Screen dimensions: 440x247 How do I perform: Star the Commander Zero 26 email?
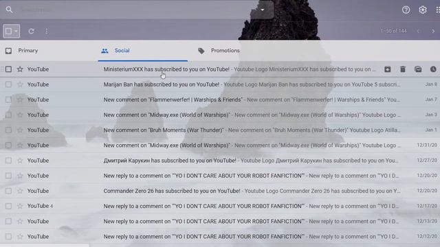(20, 191)
